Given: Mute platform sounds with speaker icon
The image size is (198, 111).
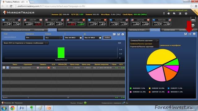Looking at the screenshot, I should (x=169, y=14).
